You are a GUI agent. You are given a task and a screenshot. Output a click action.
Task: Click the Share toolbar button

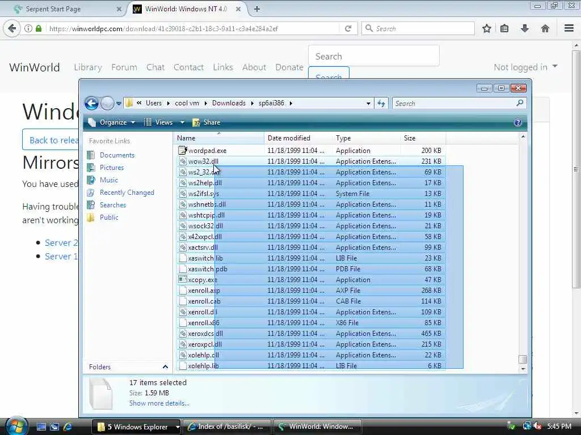point(207,122)
